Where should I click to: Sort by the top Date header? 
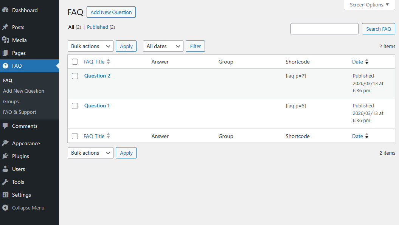tap(357, 62)
